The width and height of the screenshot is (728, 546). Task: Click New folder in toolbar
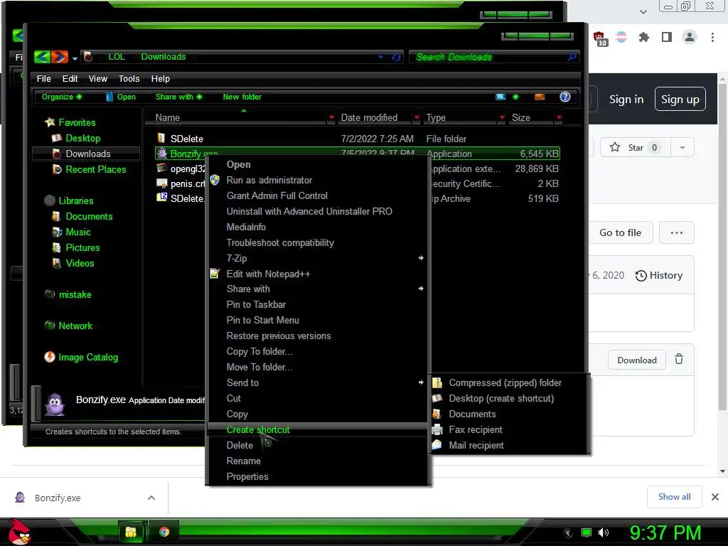tap(242, 97)
